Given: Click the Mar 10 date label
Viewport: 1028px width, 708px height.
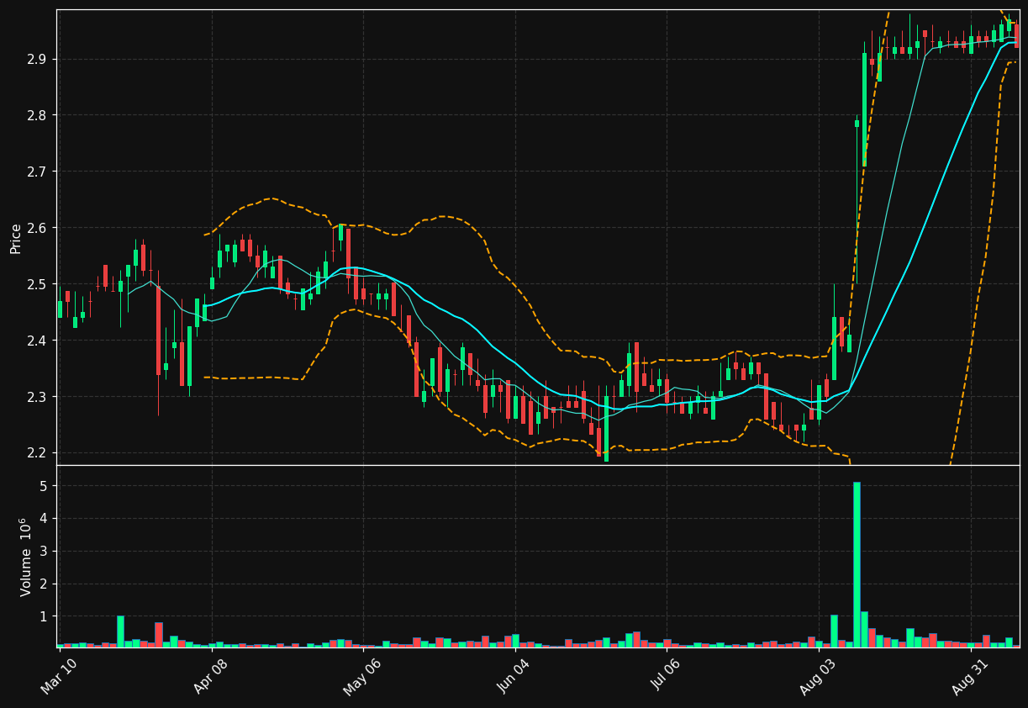Looking at the screenshot, I should coord(59,676).
